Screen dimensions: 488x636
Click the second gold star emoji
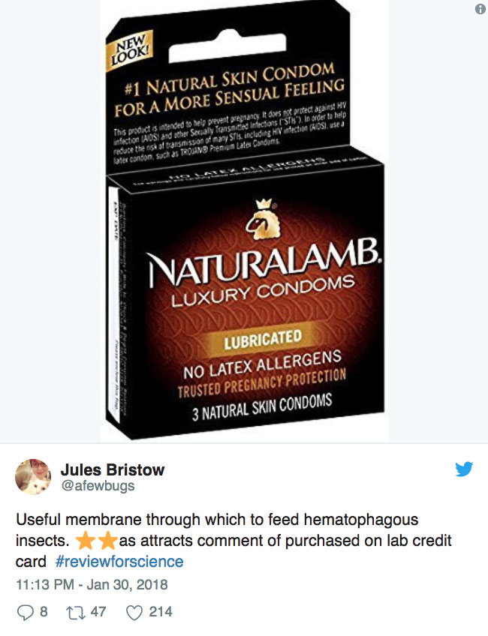pos(107,541)
